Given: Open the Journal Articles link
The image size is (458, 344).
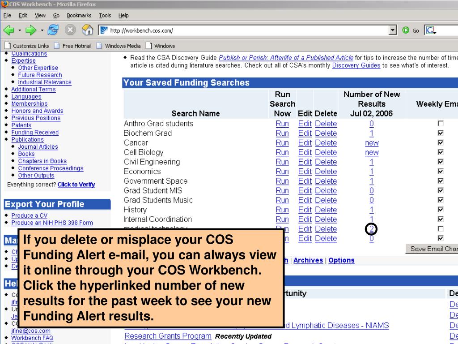Looking at the screenshot, I should pos(38,147).
